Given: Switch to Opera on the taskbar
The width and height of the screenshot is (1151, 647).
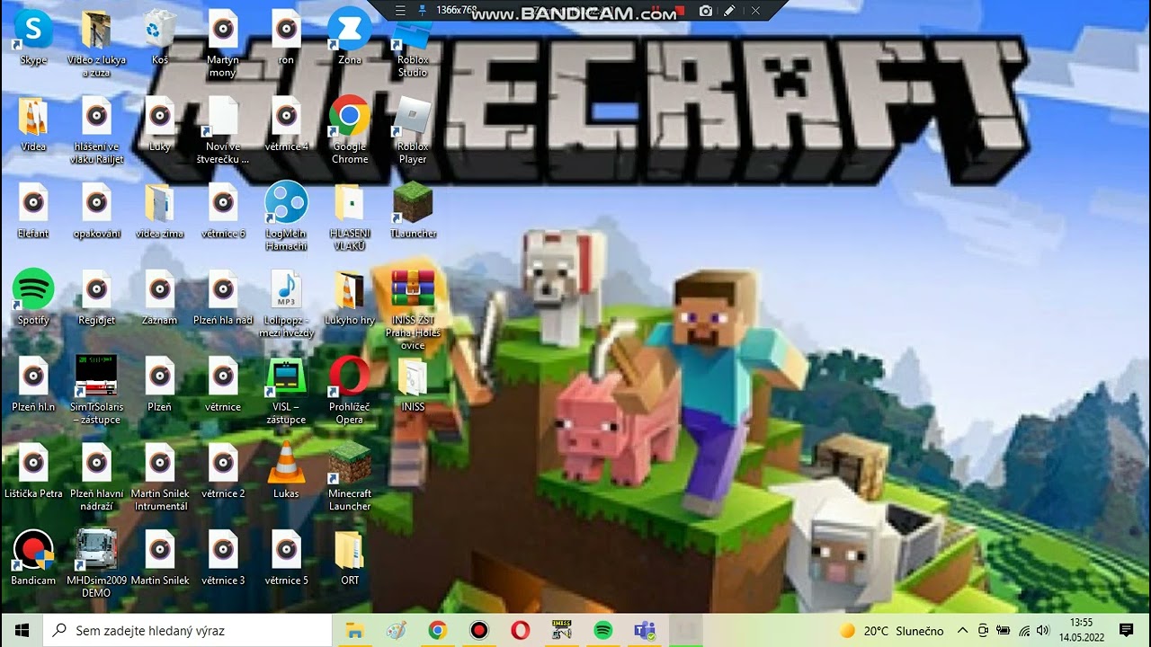Looking at the screenshot, I should pos(521,630).
